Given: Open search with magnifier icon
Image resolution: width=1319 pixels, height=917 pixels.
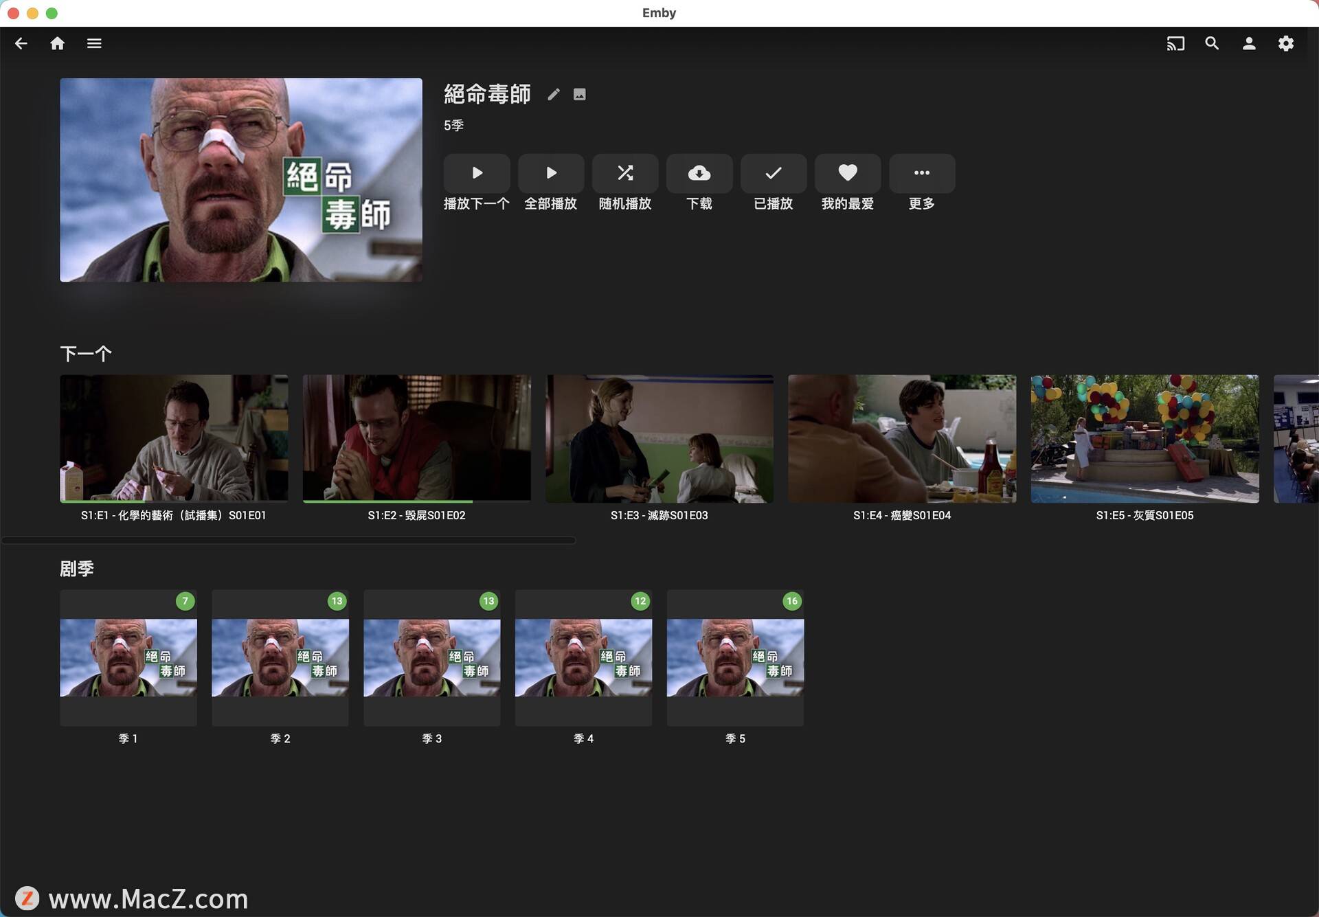Looking at the screenshot, I should coord(1212,43).
